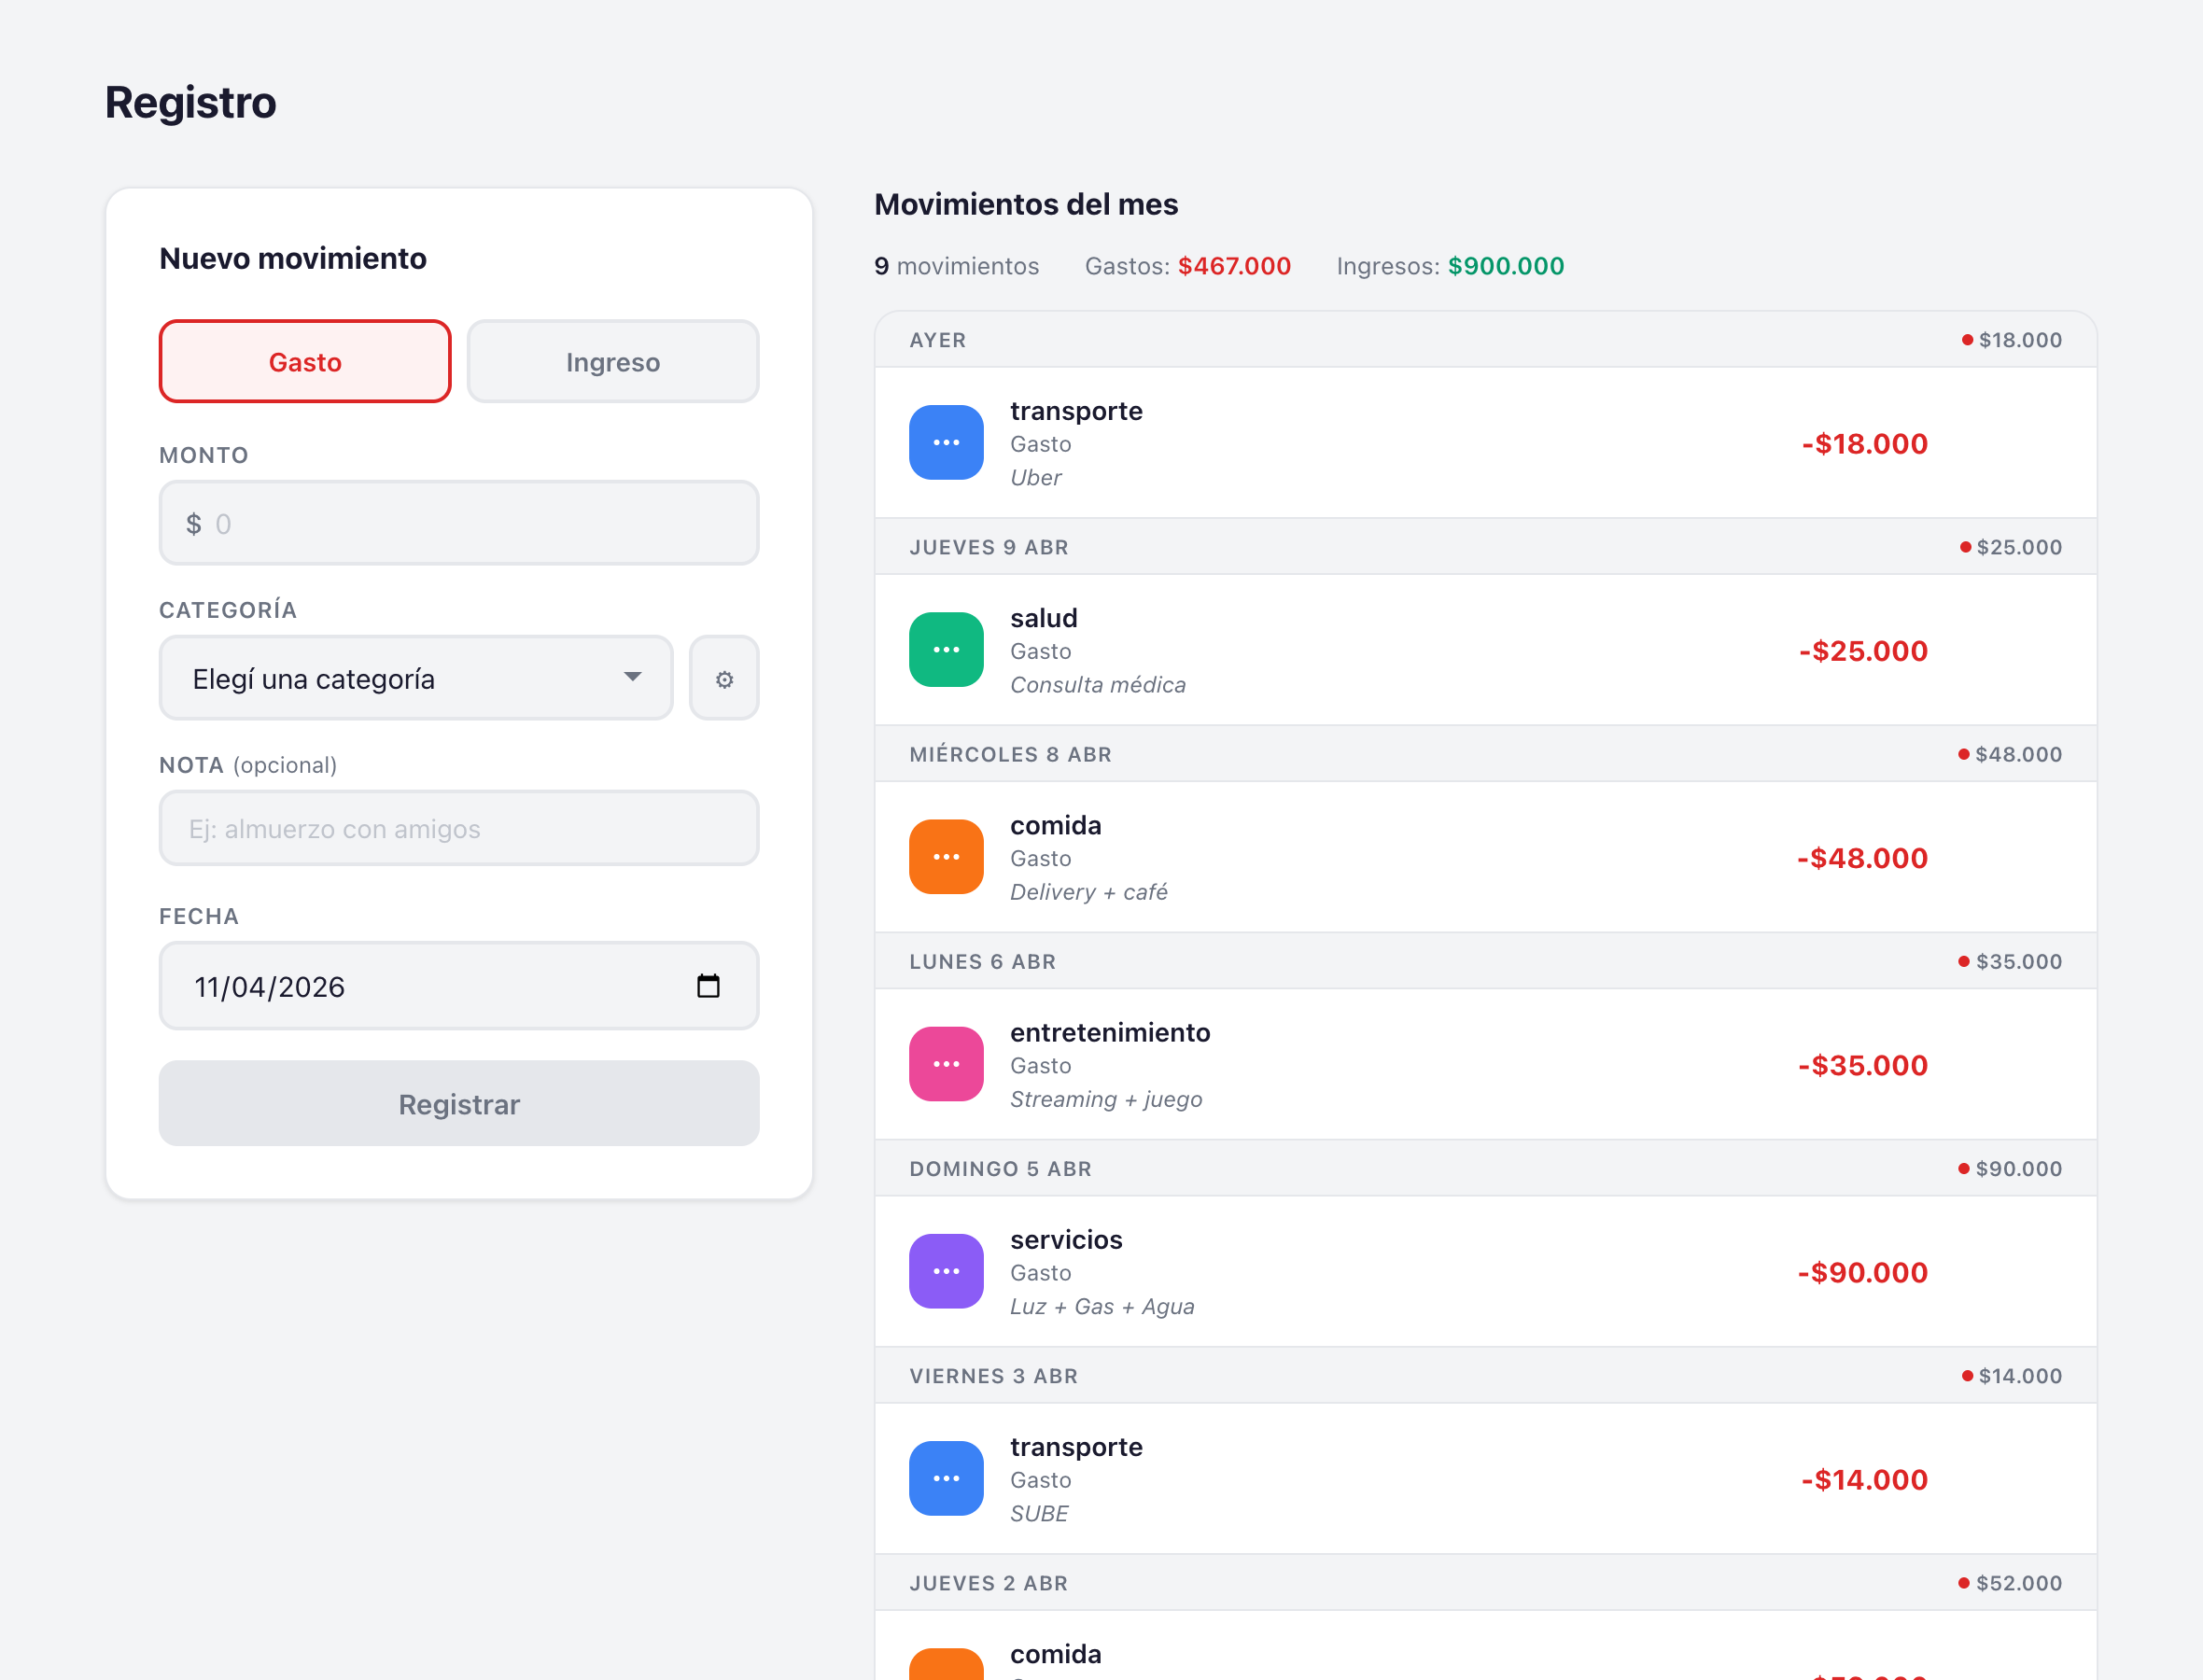The height and width of the screenshot is (1680, 2203).
Task: Click the blue icon beside the Uber transport expense
Action: [945, 442]
